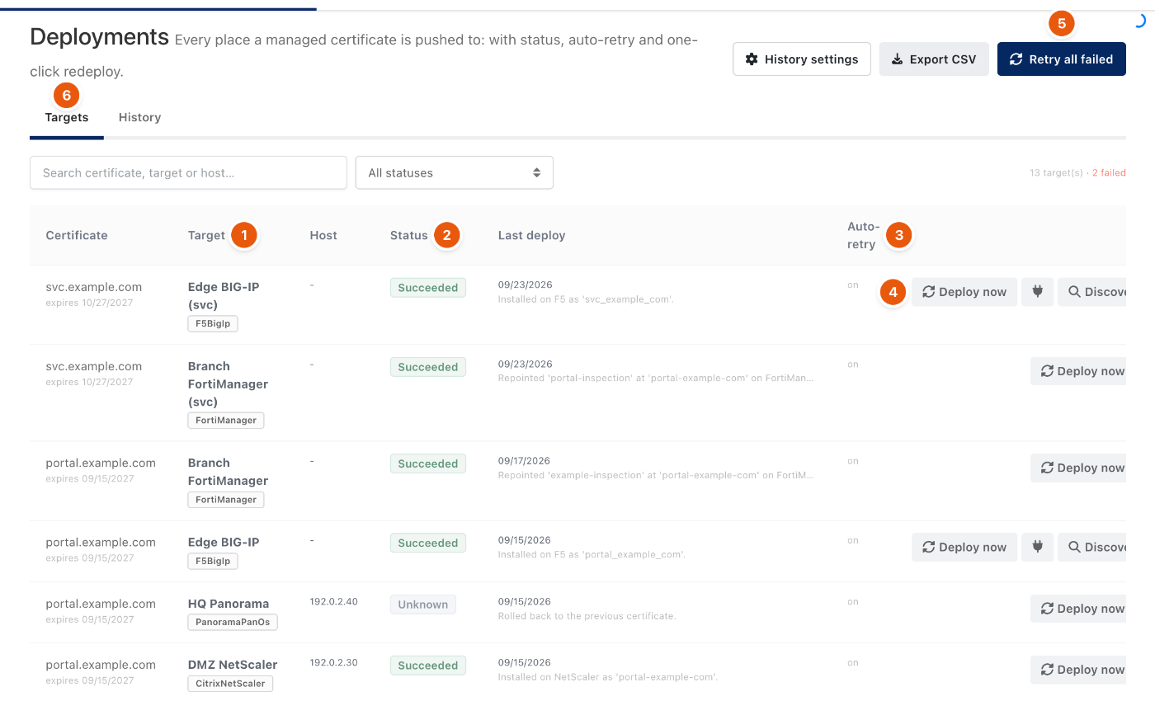
Task: Click the Edge BIG-IP (svc) target name
Action: click(x=224, y=296)
